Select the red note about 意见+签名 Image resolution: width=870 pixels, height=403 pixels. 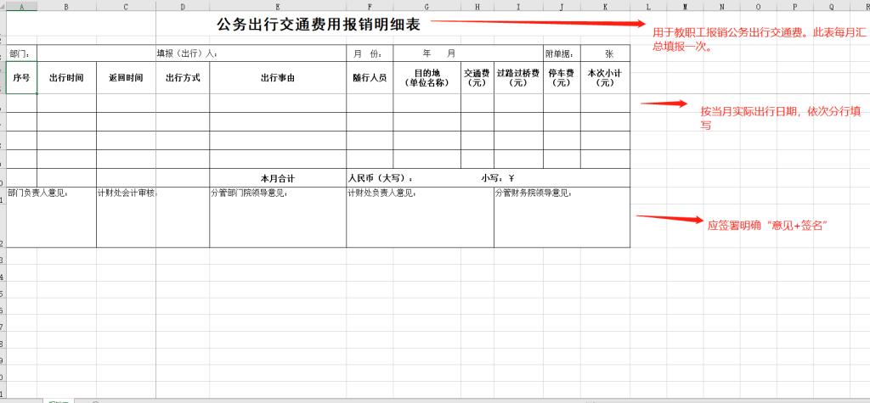pos(767,225)
